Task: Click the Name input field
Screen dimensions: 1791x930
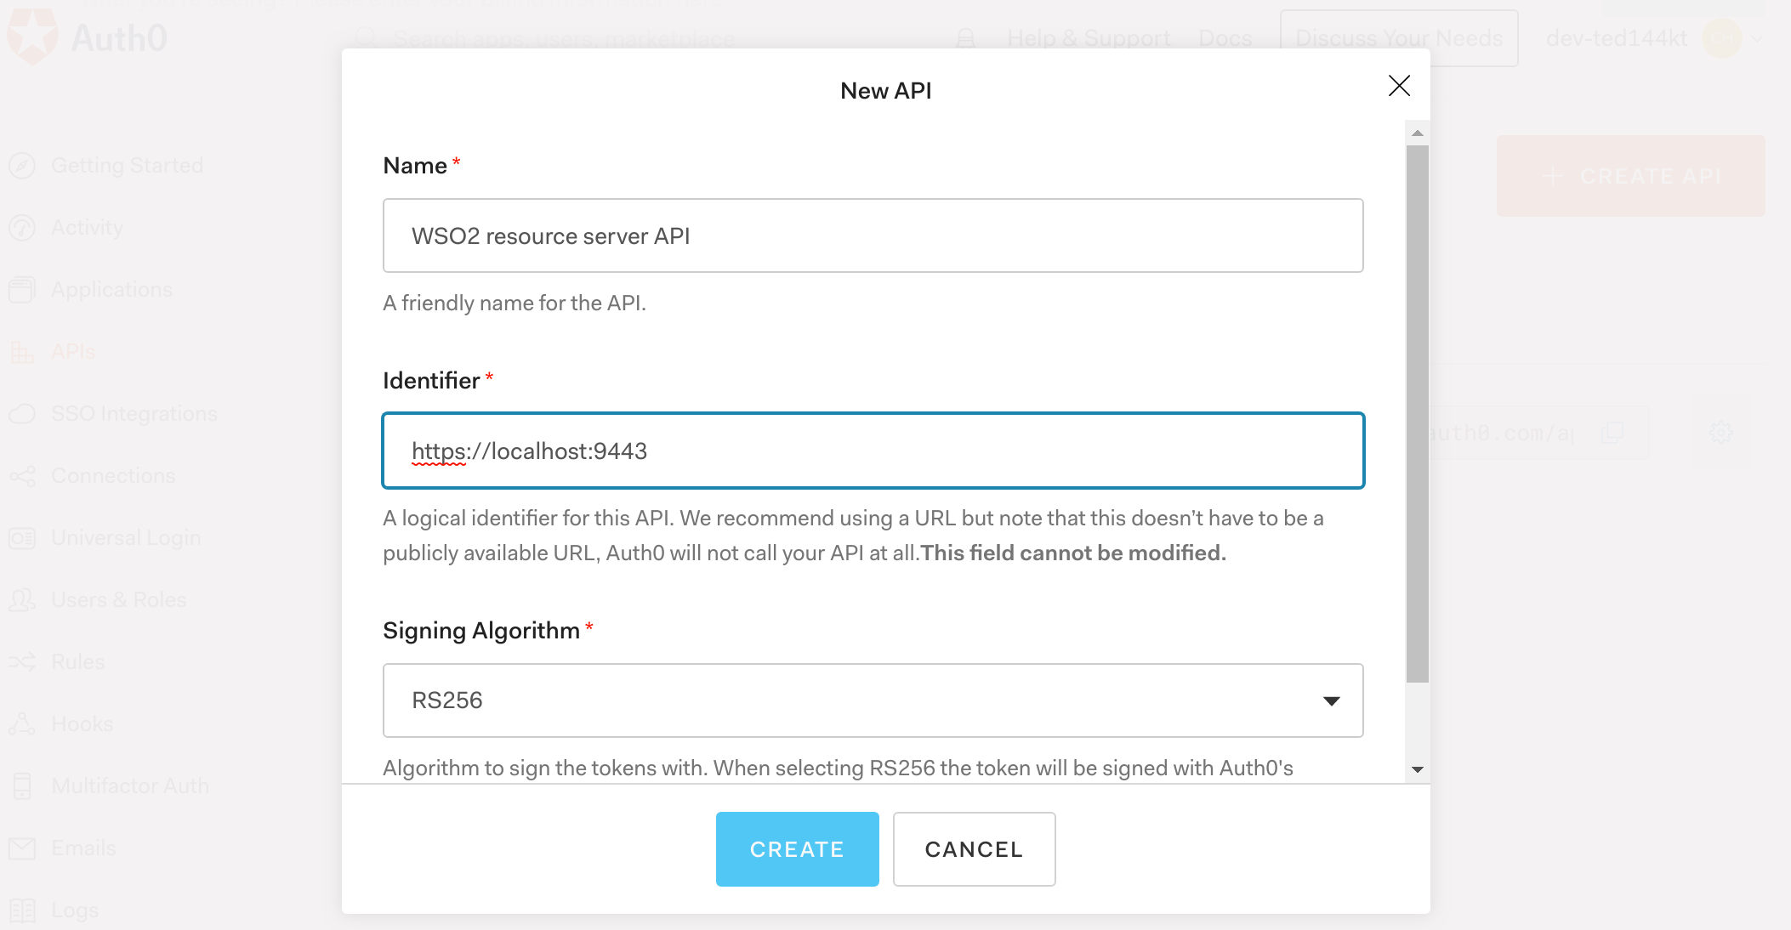Action: point(873,235)
